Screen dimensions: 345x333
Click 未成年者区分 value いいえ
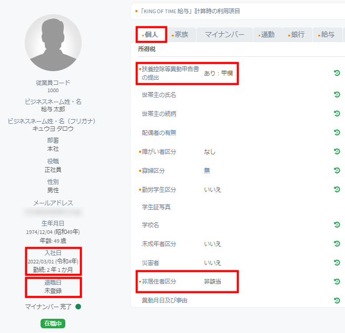coord(212,244)
